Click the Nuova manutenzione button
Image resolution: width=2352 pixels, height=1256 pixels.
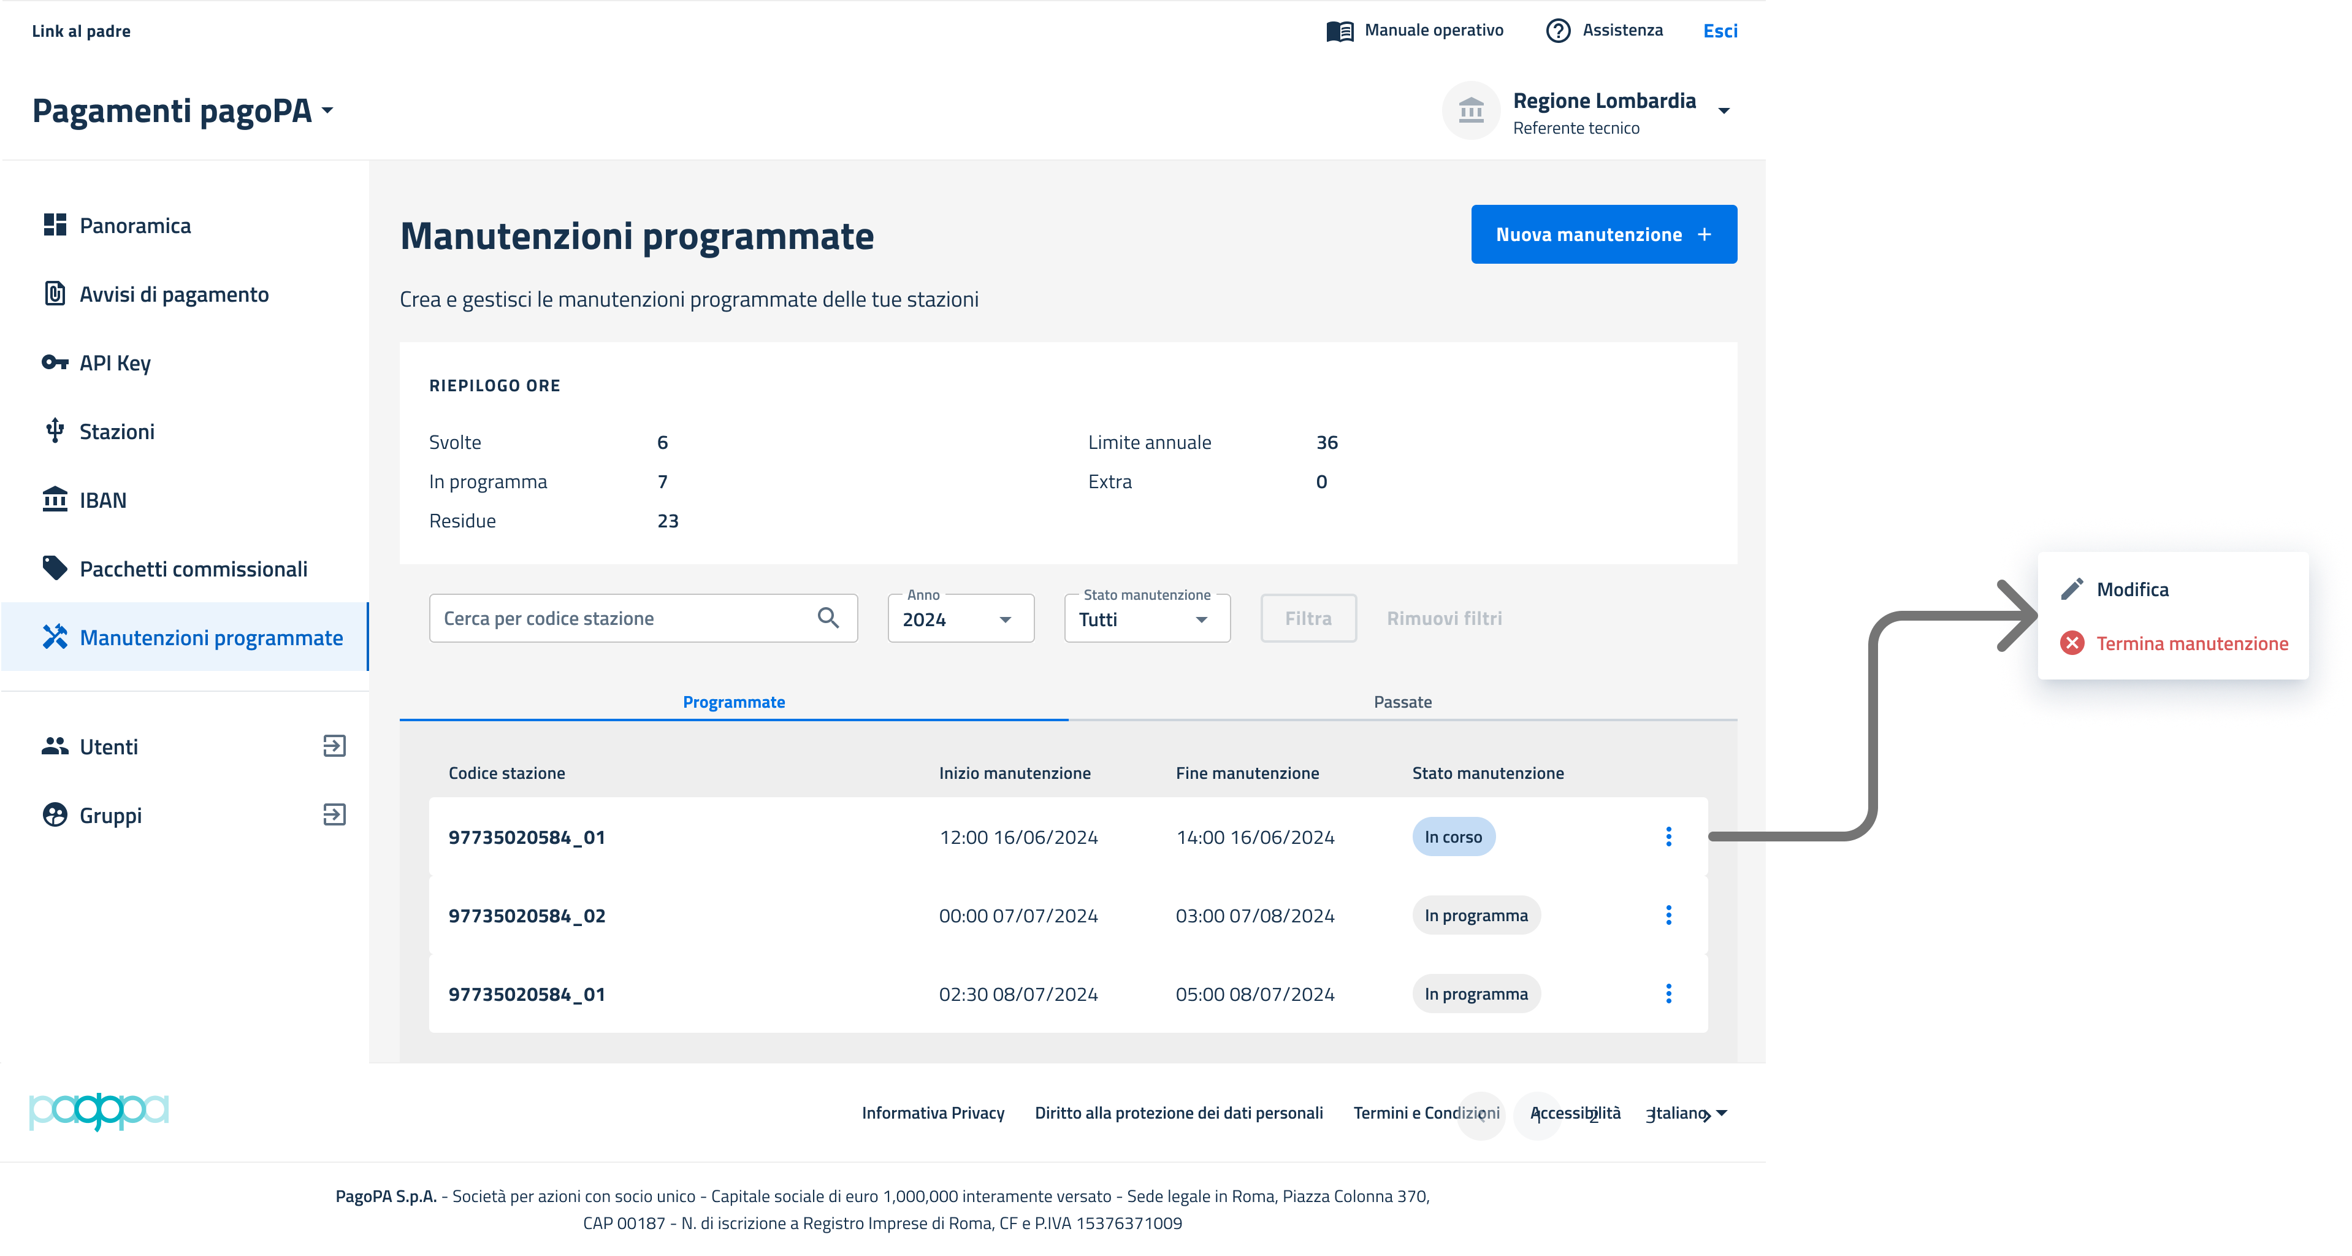click(1603, 235)
